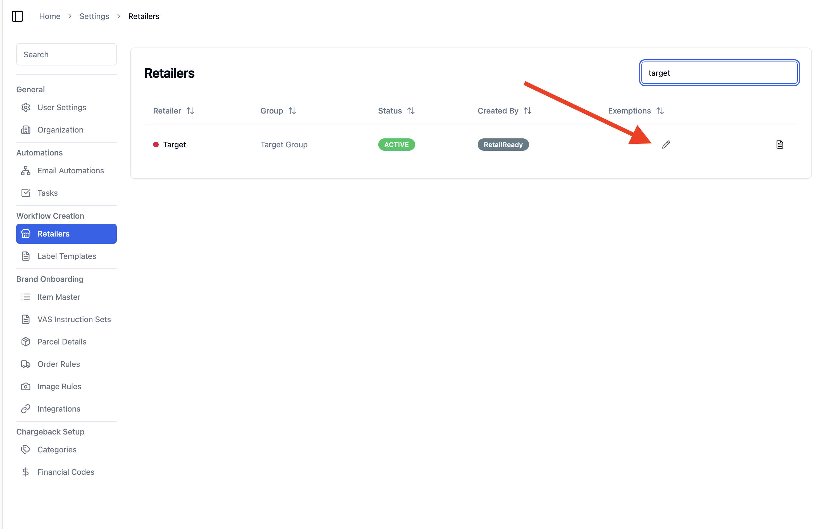Click the Parcel Details box icon
814x529 pixels.
pyautogui.click(x=26, y=342)
